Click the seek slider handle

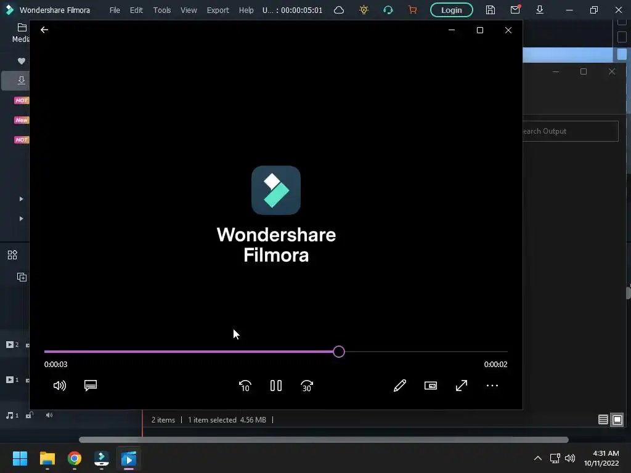tap(339, 352)
